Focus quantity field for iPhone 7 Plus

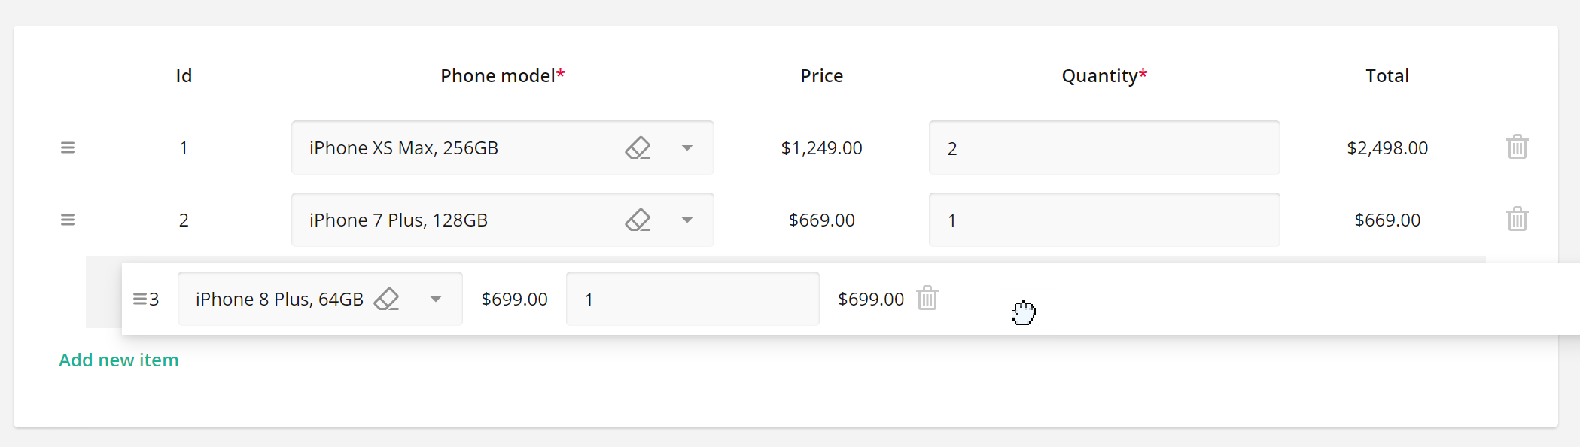(1104, 220)
